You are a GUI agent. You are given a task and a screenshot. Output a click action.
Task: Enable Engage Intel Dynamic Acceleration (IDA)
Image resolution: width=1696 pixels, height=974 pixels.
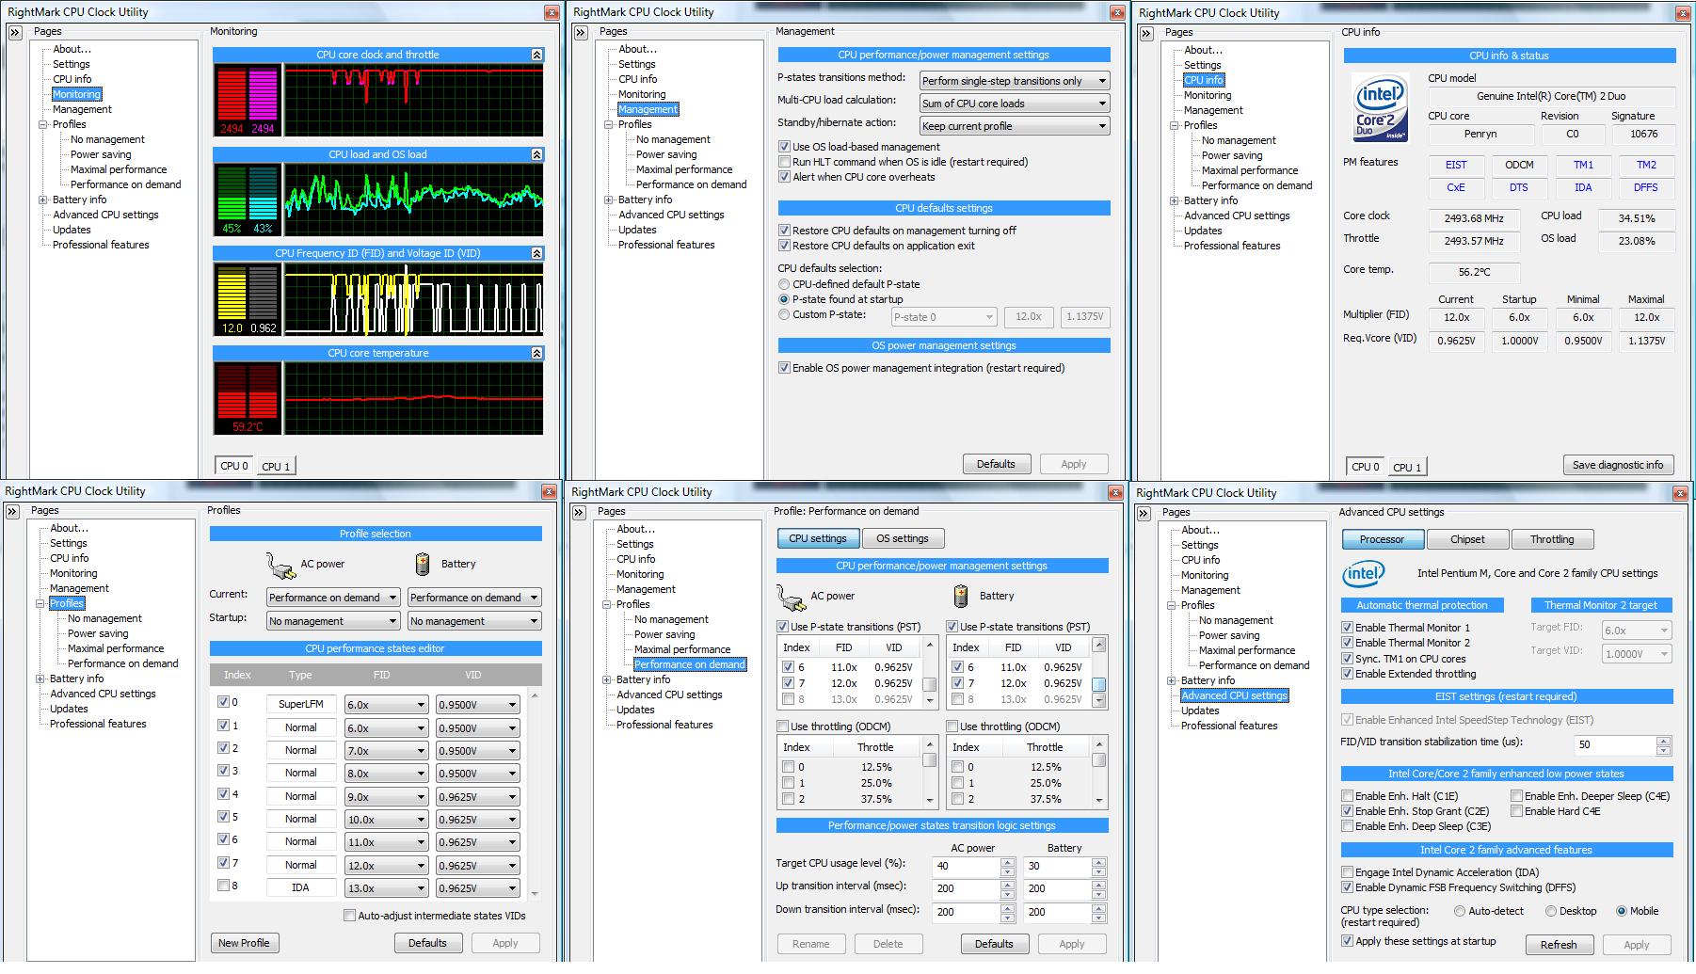1347,872
